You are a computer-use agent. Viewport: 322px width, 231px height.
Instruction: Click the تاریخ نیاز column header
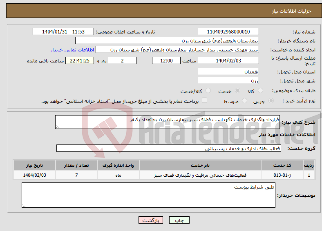point(34,165)
